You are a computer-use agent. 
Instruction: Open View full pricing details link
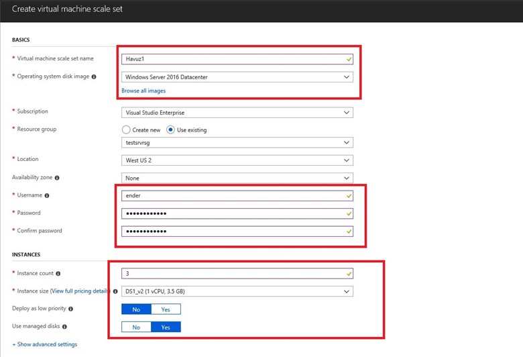79,291
